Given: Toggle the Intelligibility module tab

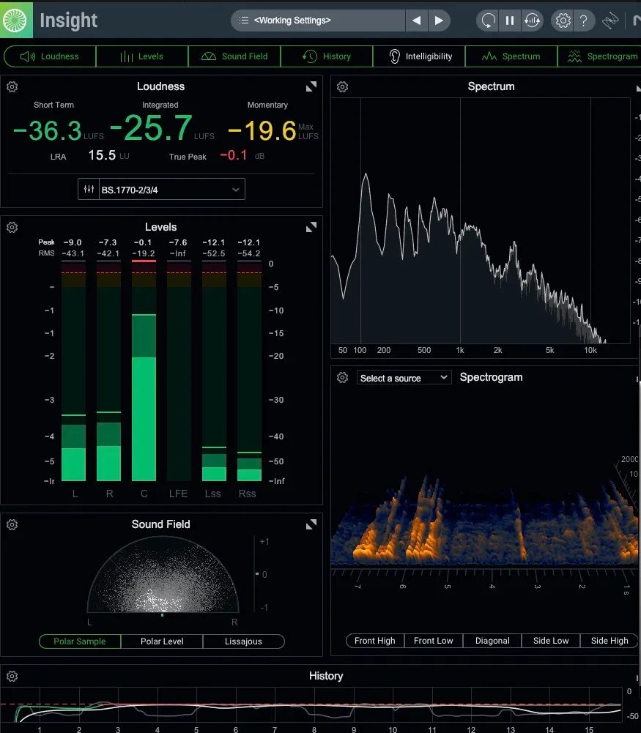Looking at the screenshot, I should (x=419, y=56).
